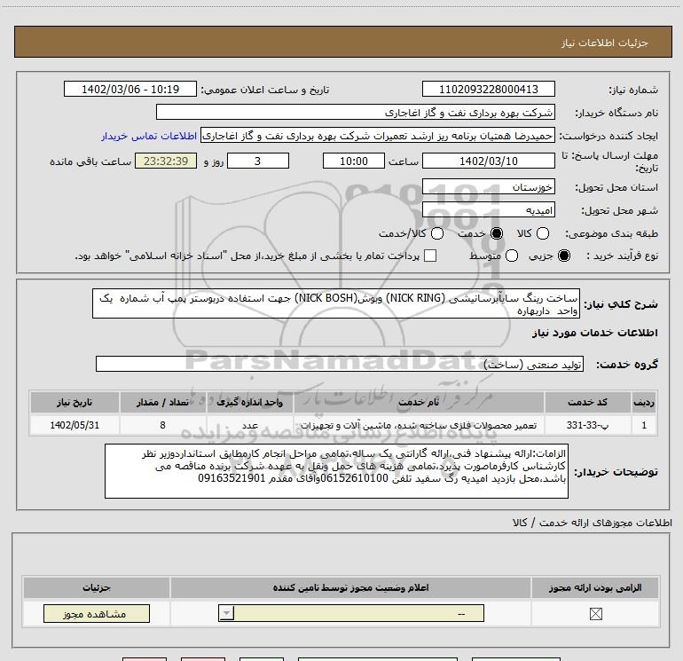Click the unit cell عدد
This screenshot has height=661, width=683.
point(250,425)
